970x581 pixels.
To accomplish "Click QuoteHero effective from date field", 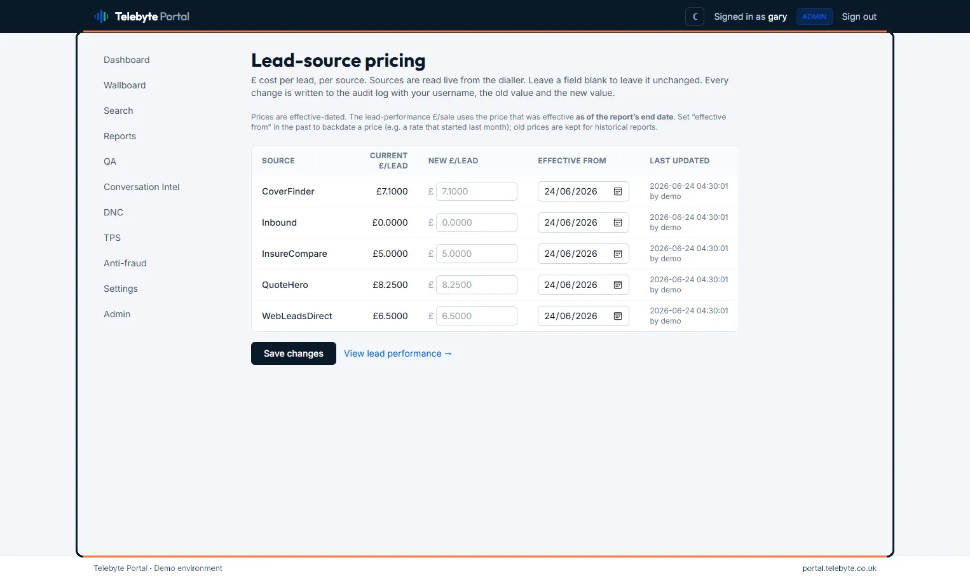I will pos(584,285).
